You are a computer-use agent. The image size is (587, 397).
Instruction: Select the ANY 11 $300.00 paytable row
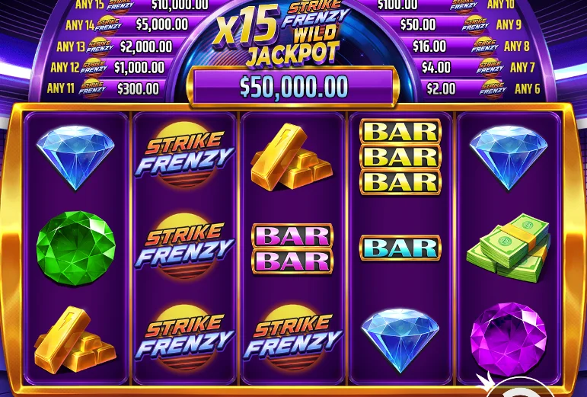point(105,88)
